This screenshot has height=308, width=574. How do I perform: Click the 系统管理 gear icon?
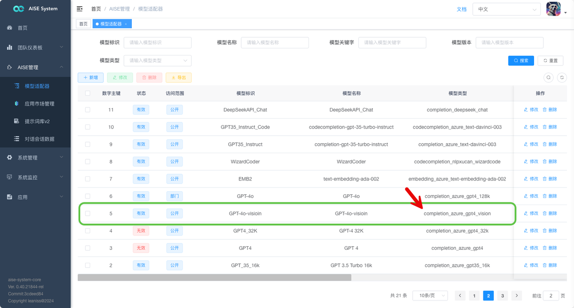[10, 158]
